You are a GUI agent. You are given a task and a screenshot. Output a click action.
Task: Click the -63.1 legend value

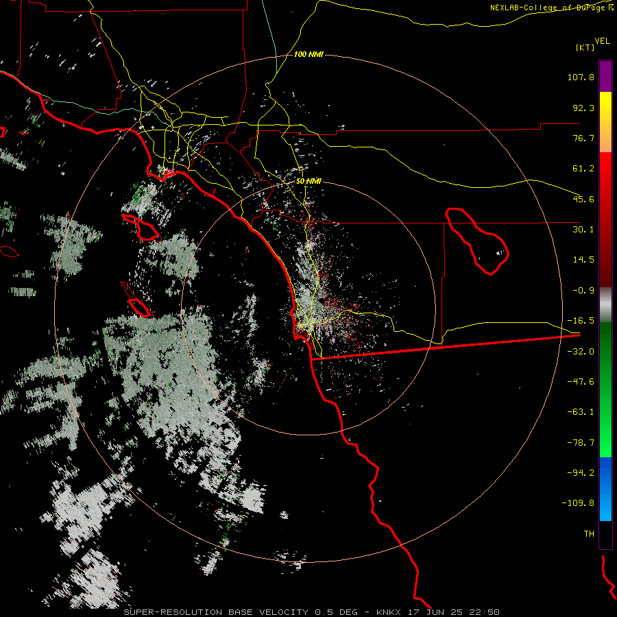(581, 412)
